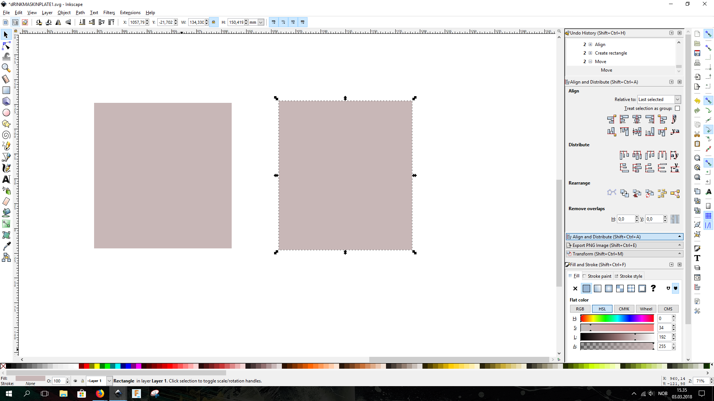Expand the Align history entry
Screen dimensions: 714x401
pyautogui.click(x=590, y=45)
